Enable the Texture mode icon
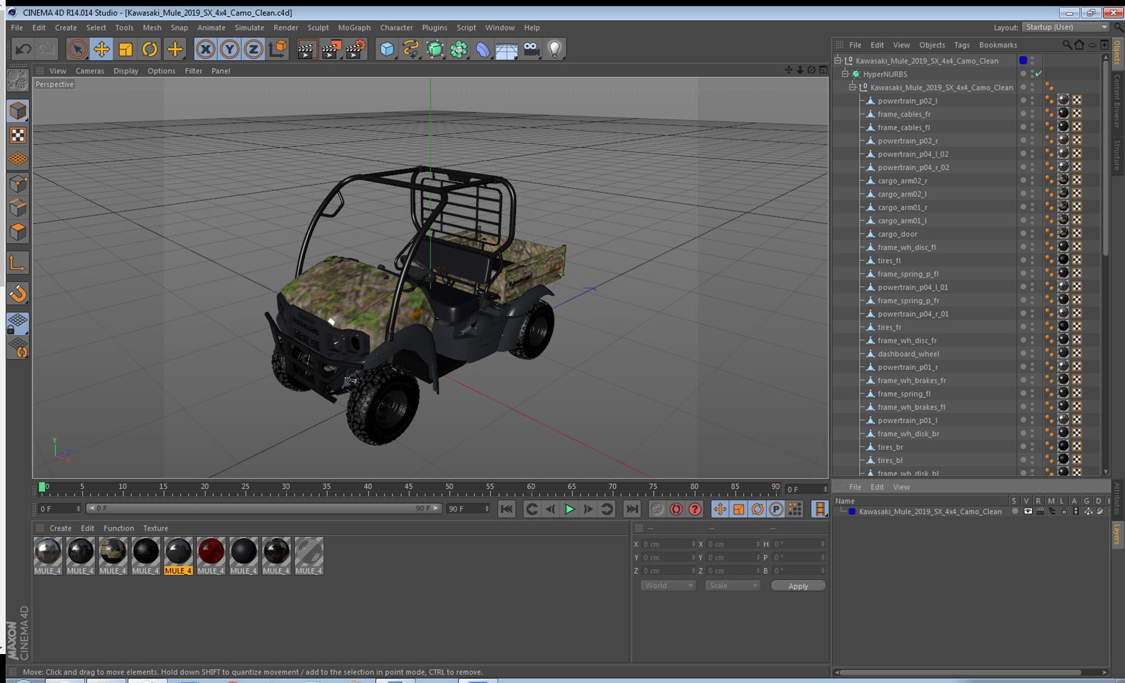The image size is (1125, 683). [18, 135]
